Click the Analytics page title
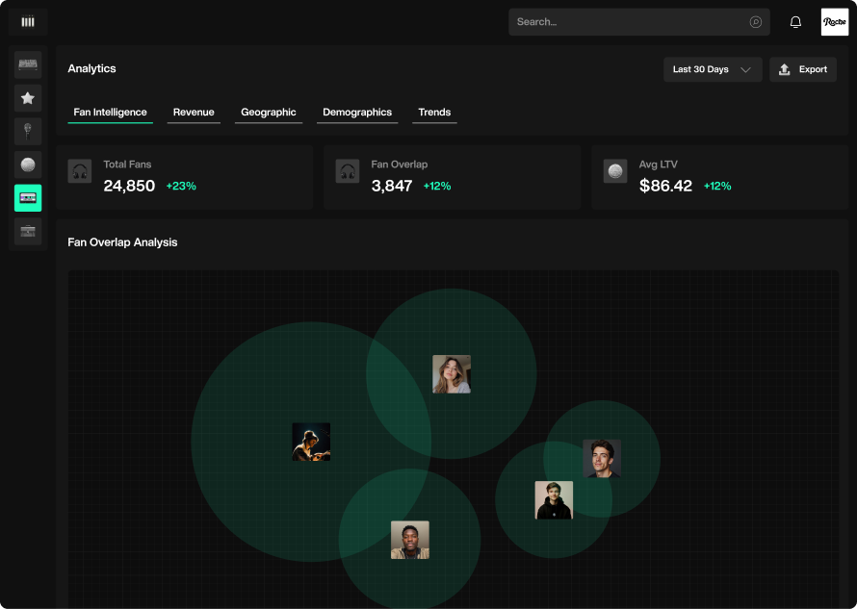The image size is (857, 609). pos(91,69)
